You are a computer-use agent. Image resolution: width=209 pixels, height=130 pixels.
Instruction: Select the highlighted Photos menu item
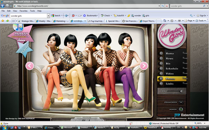click(172, 79)
